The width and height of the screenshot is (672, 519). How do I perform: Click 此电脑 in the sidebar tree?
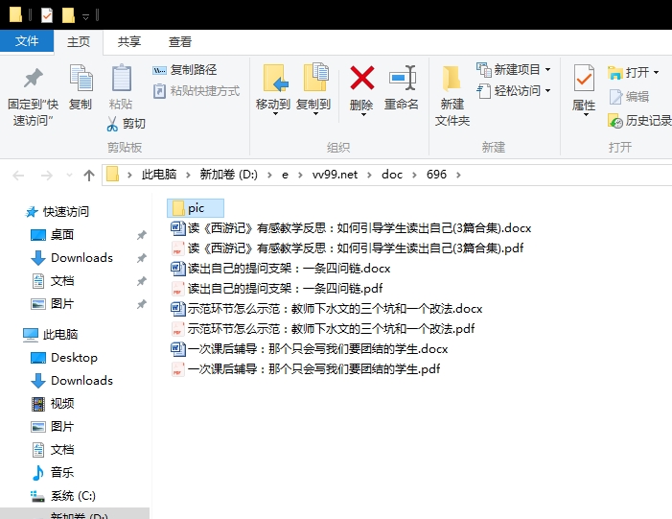pos(51,334)
